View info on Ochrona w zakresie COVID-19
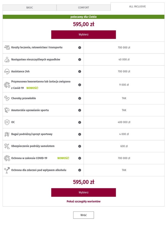The image size is (167, 231). pyautogui.click(x=80, y=158)
